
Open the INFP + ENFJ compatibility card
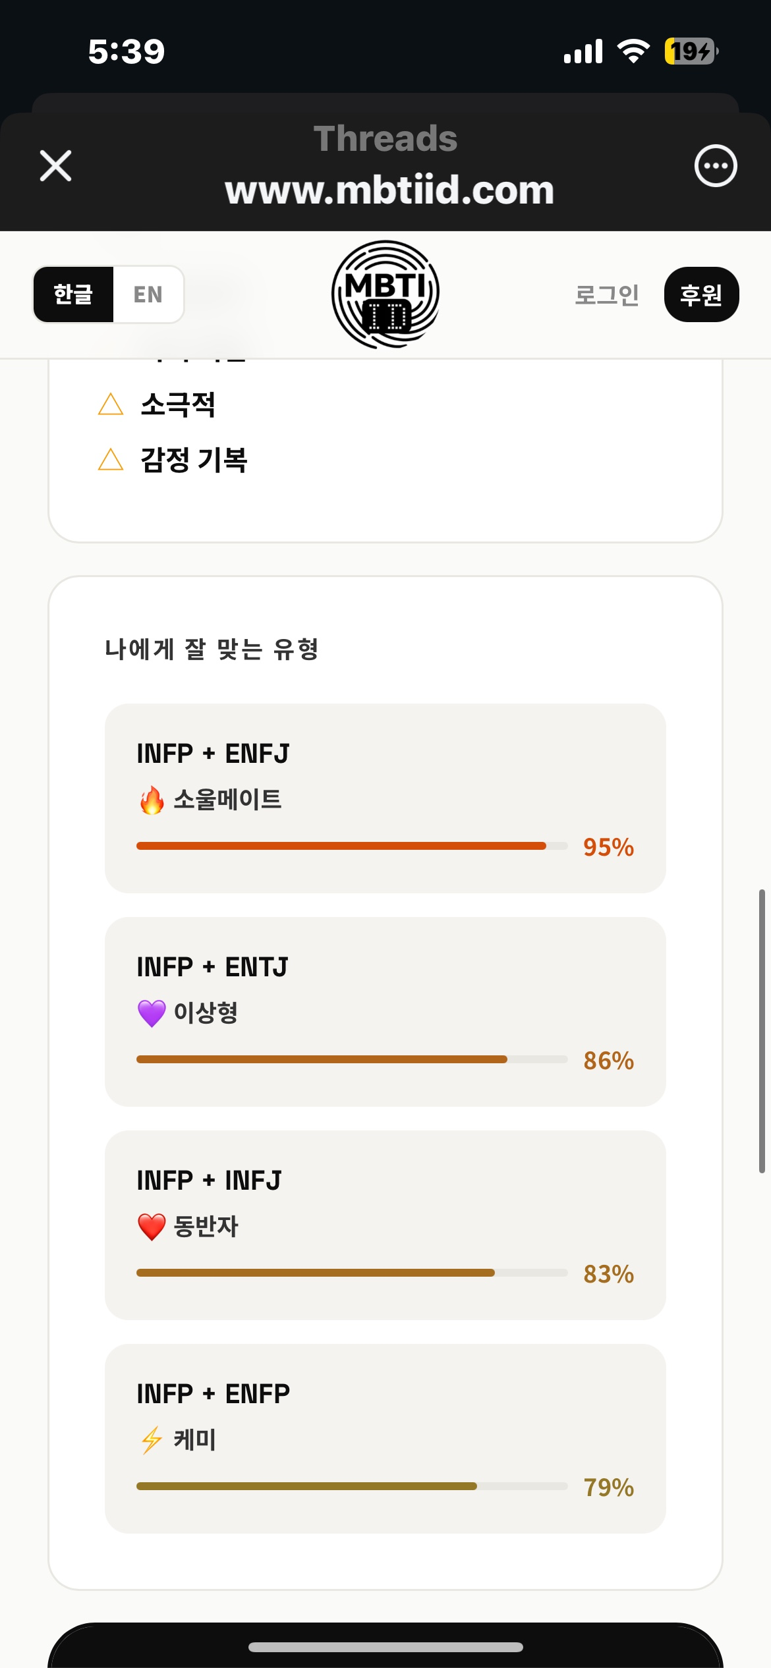pyautogui.click(x=385, y=798)
